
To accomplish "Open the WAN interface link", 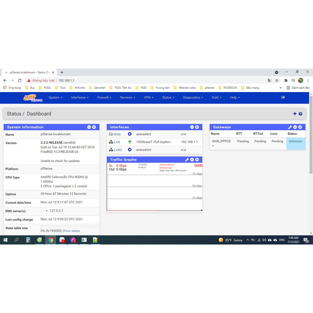I will (x=117, y=134).
